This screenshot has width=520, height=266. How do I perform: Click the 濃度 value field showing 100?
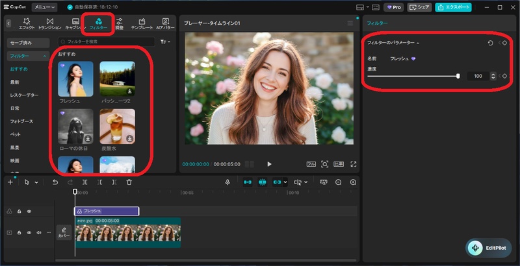pos(478,76)
